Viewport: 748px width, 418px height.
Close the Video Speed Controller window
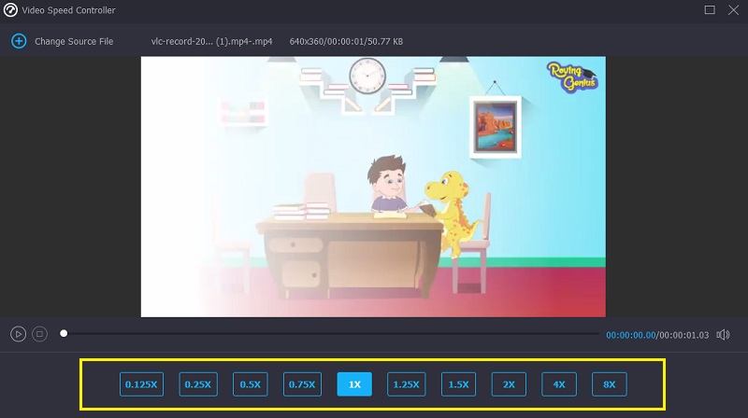point(732,10)
